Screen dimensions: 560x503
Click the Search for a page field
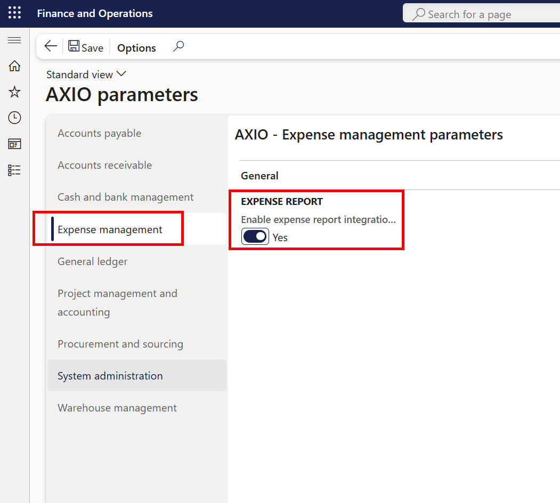480,14
